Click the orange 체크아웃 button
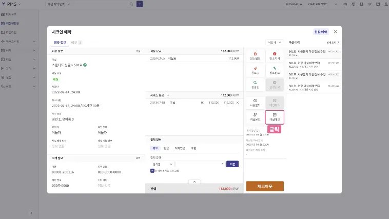 coord(265,186)
